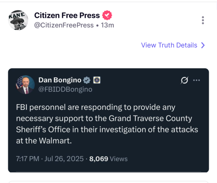The image size is (217, 183).
Task: Click the tweet text about Walmart attacks
Action: tap(107, 124)
